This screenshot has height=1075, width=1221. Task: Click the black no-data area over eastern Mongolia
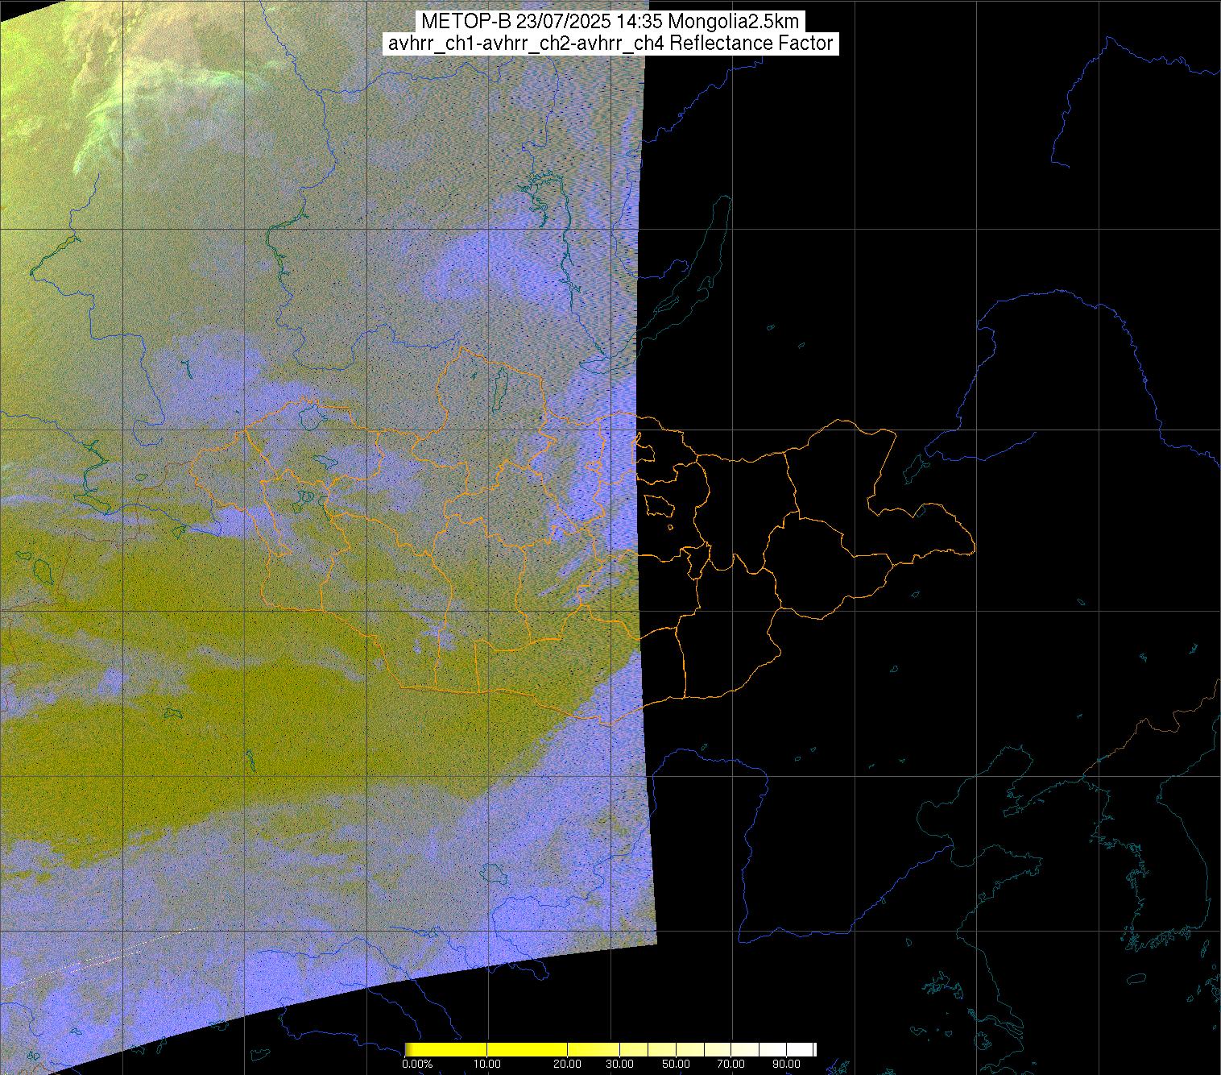tap(805, 524)
